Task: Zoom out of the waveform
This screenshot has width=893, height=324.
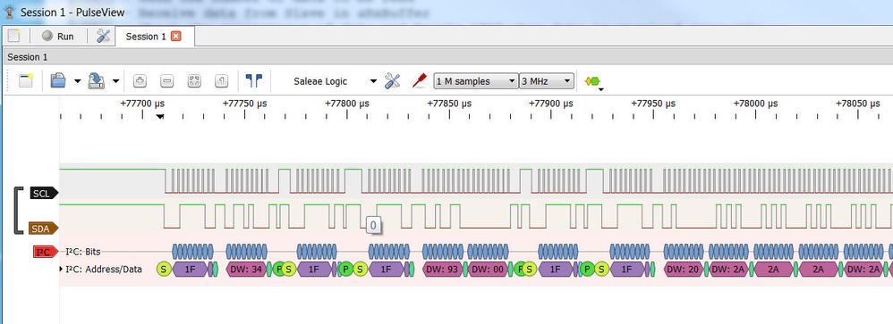Action: [166, 81]
